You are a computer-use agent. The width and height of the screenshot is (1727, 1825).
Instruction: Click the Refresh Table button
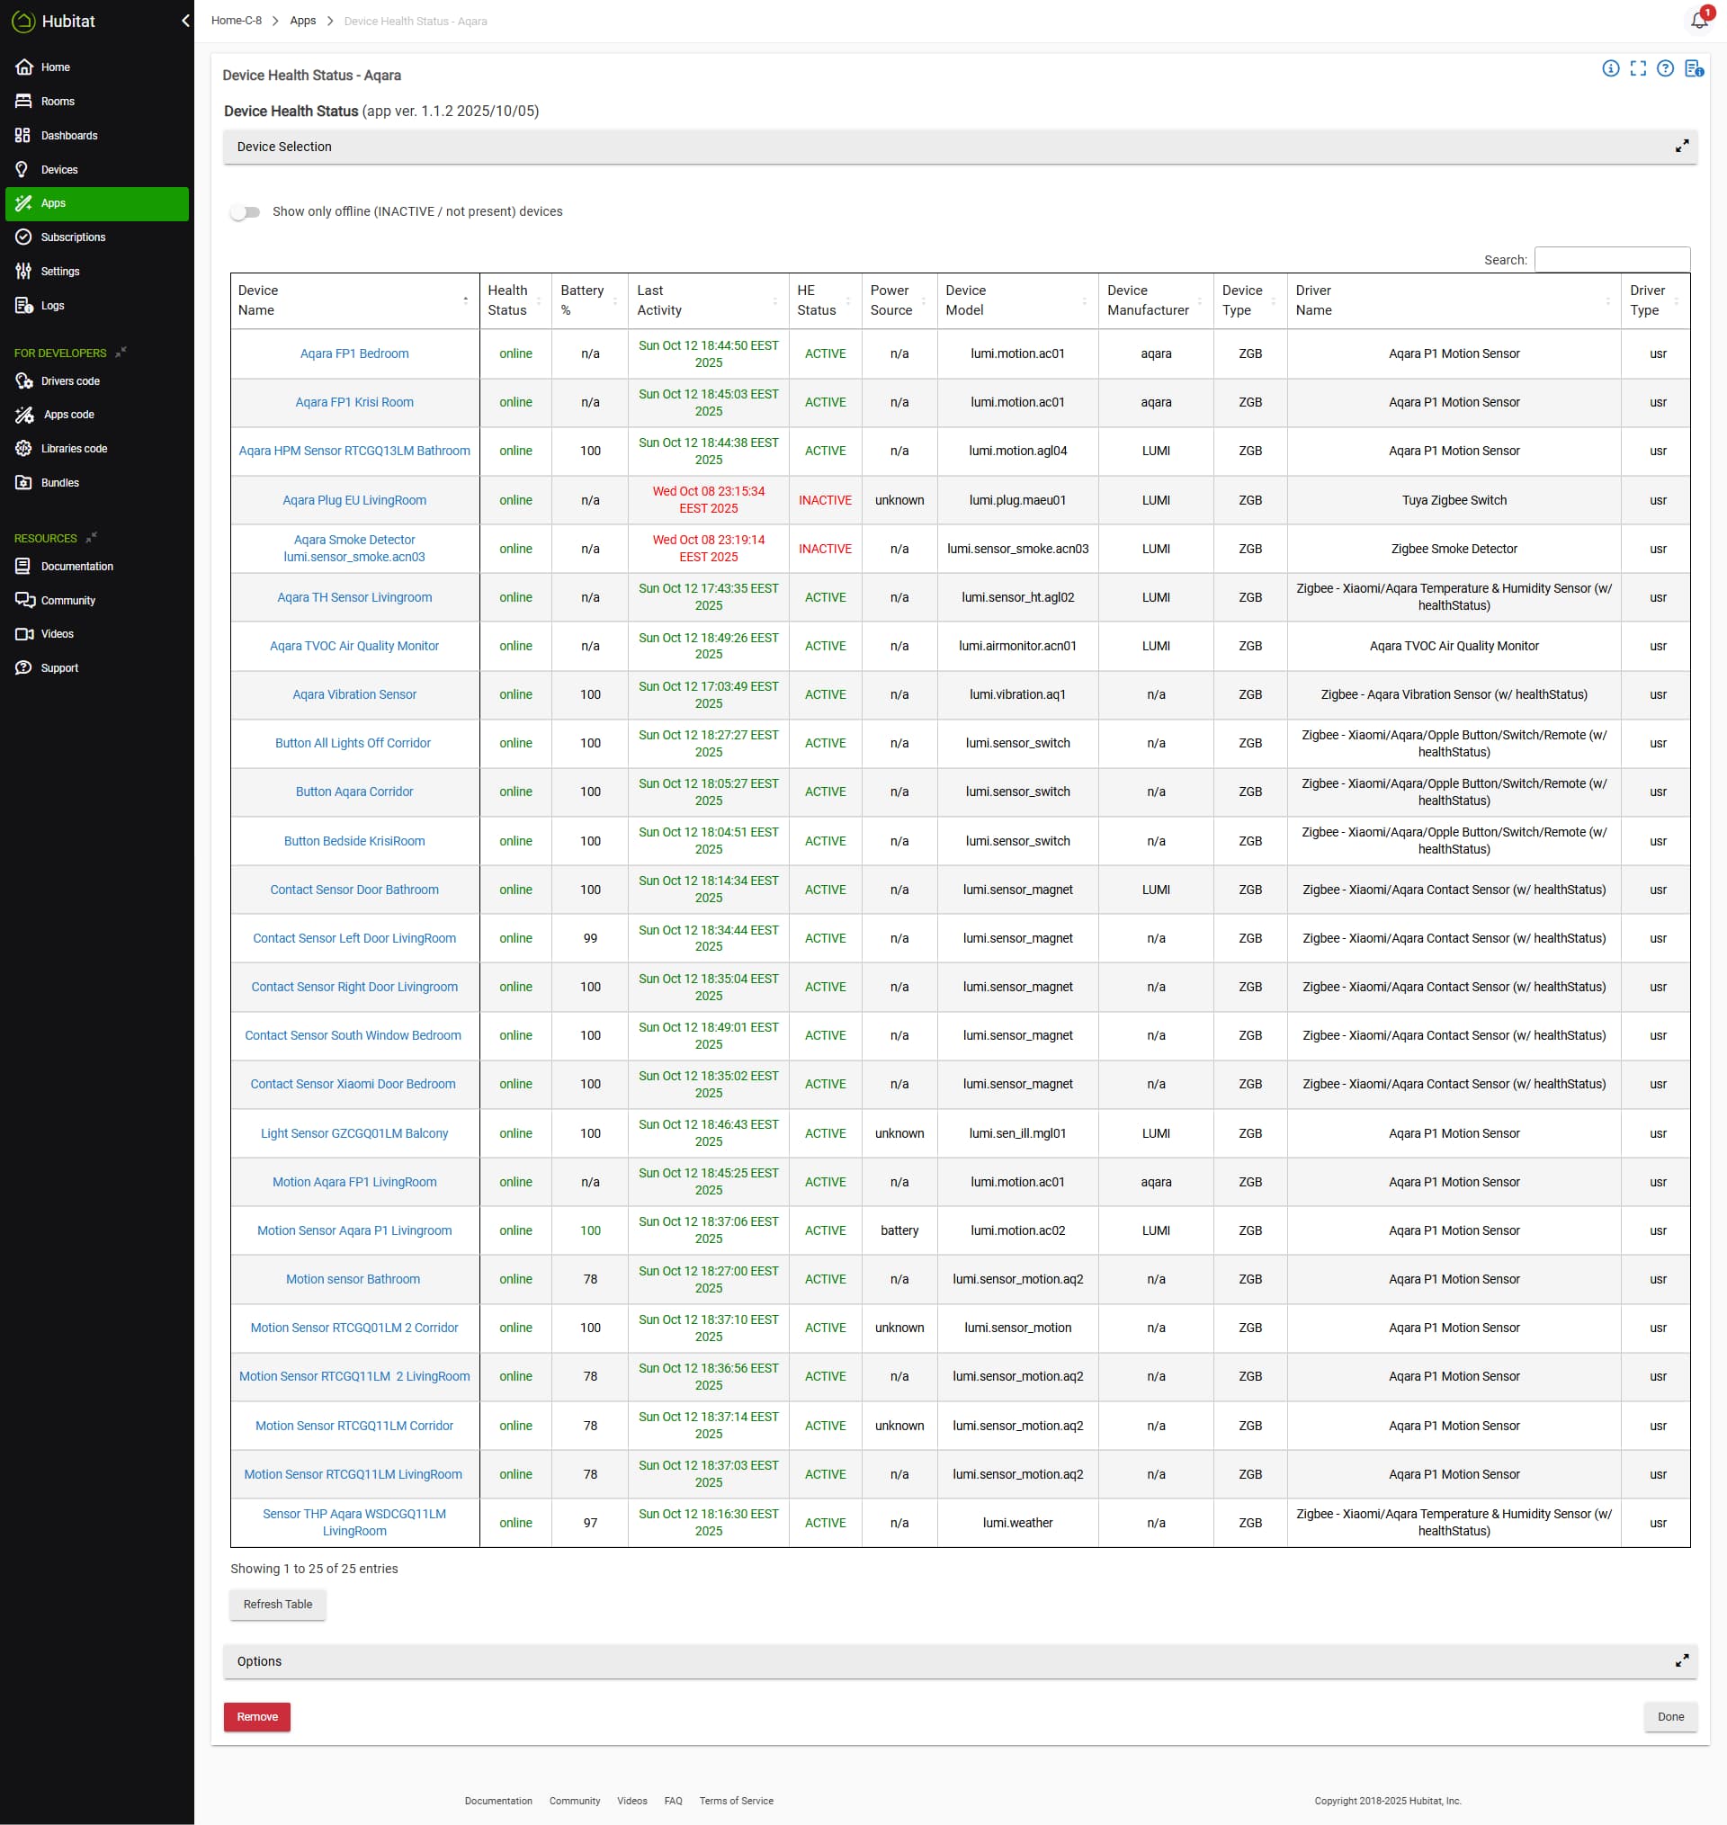277,1603
